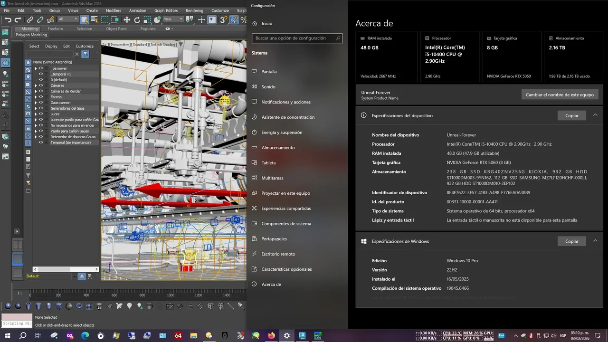Create a torus primitive from bottom shelf

[x=79, y=306]
